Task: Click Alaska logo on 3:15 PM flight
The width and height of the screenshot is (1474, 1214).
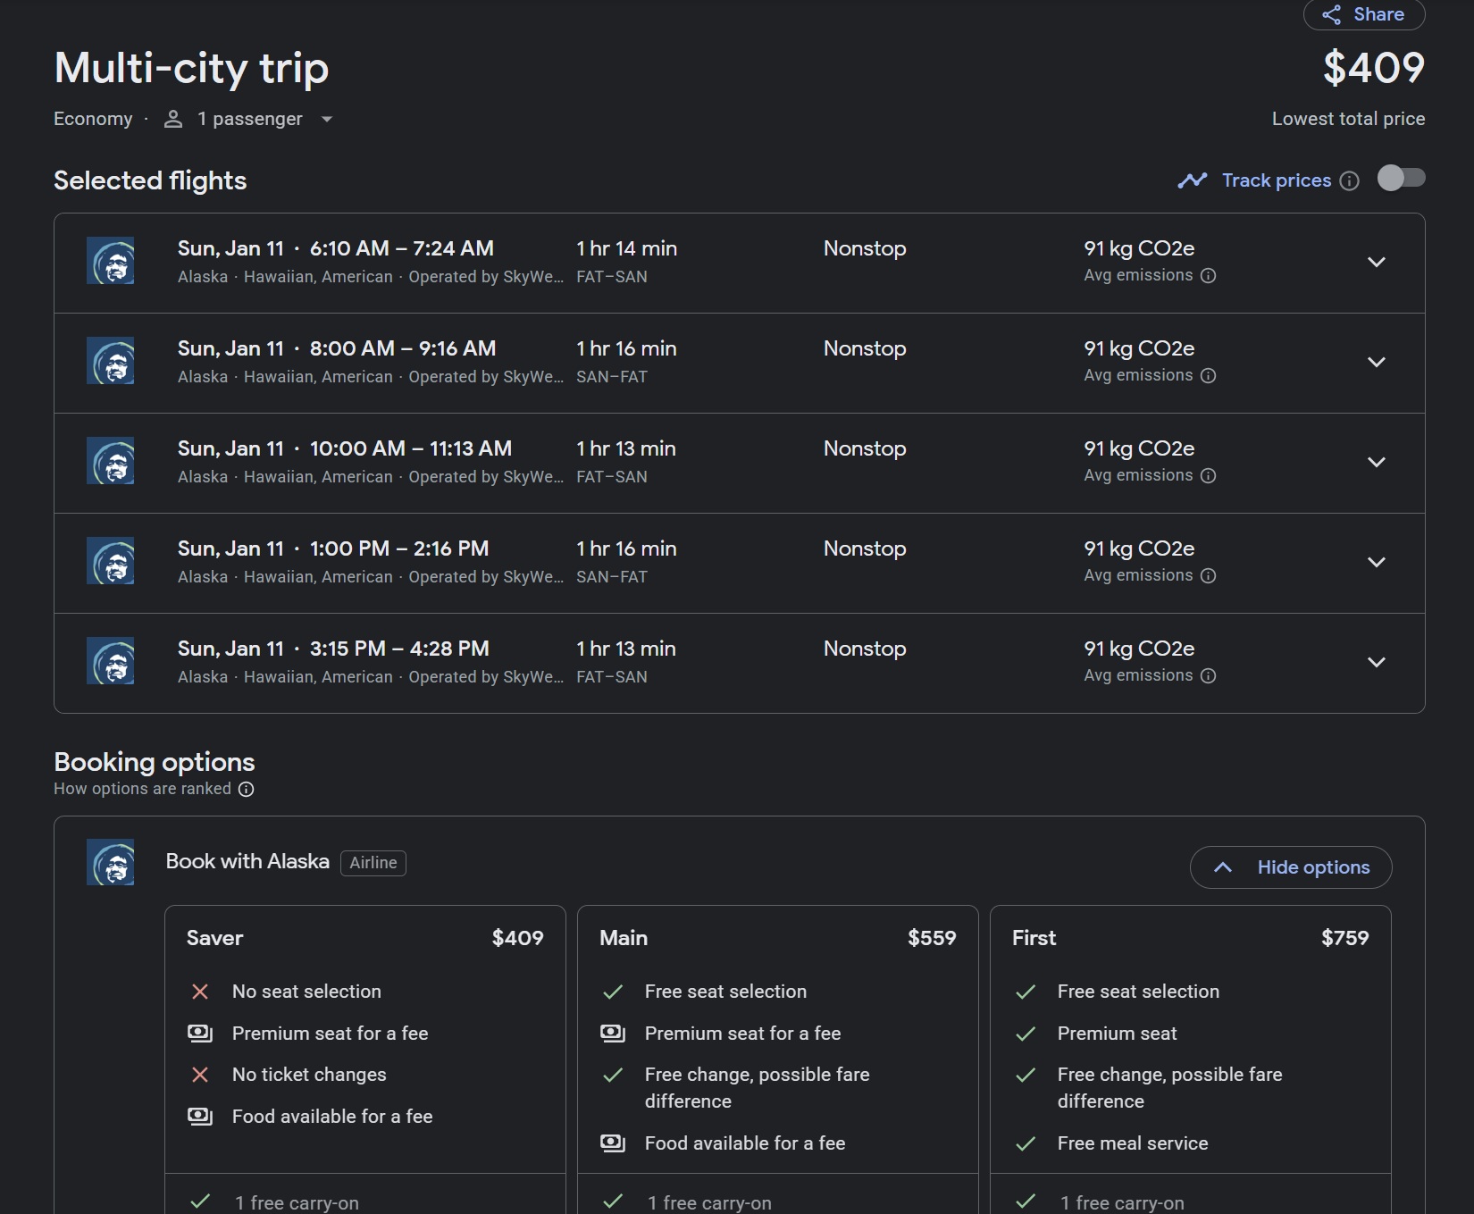Action: click(x=111, y=661)
